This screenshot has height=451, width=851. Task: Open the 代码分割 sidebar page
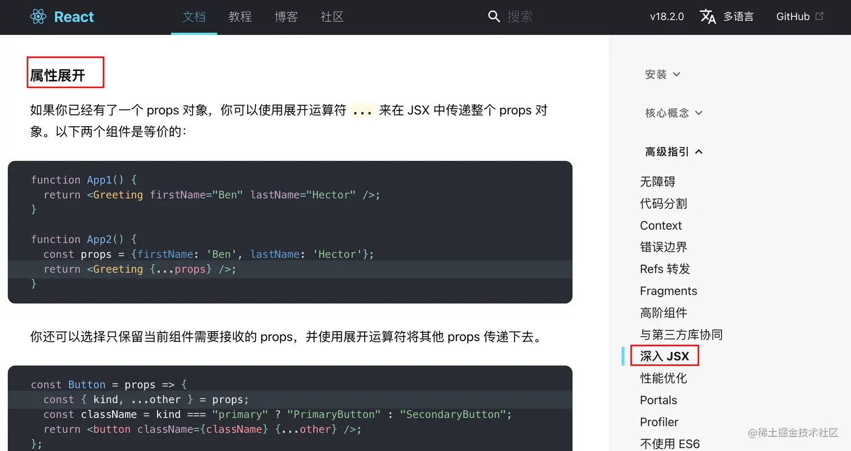(664, 204)
